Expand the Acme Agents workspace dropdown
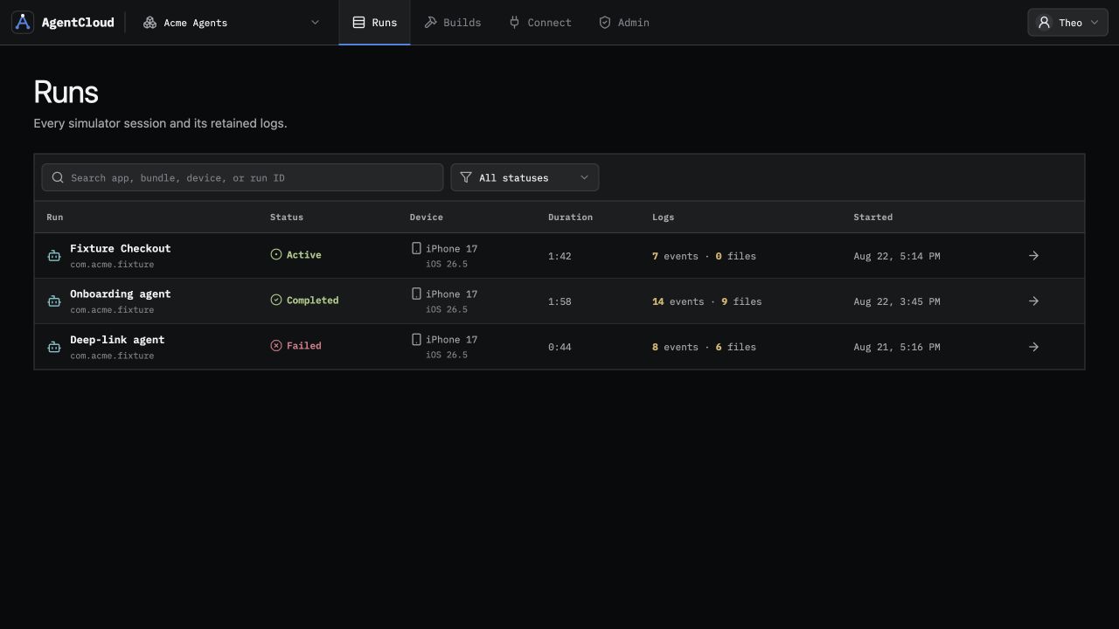1119x629 pixels. click(232, 23)
